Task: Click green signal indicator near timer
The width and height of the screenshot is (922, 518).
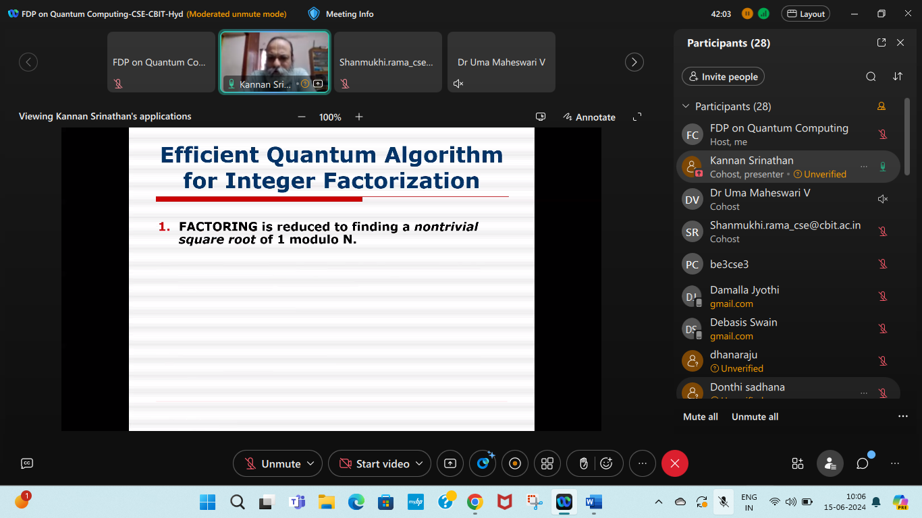Action: (763, 13)
